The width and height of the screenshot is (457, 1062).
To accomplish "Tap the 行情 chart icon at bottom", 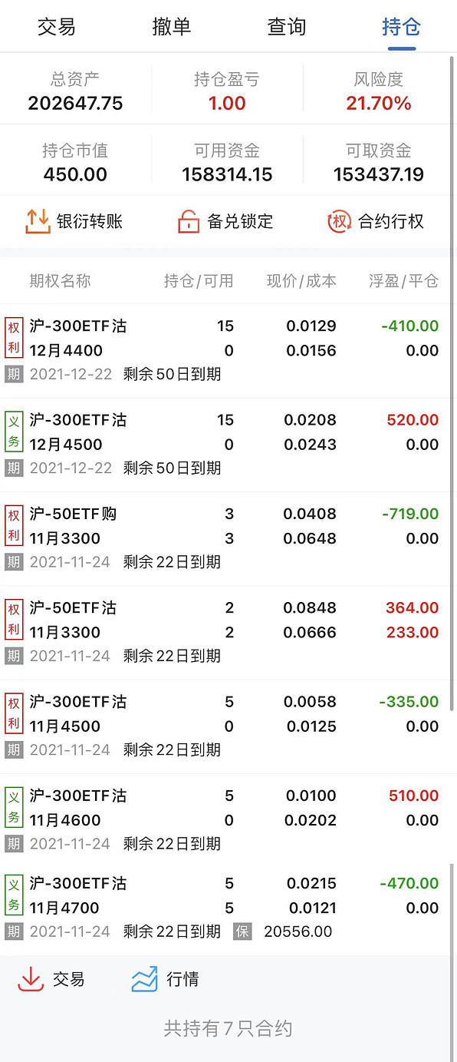I will pos(144,979).
